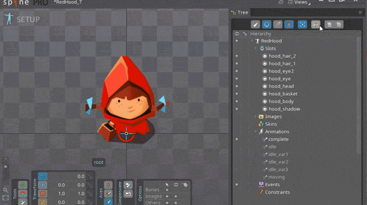The image size is (367, 205).
Task: Toggle Bones selectable option dot
Action: (x=167, y=190)
